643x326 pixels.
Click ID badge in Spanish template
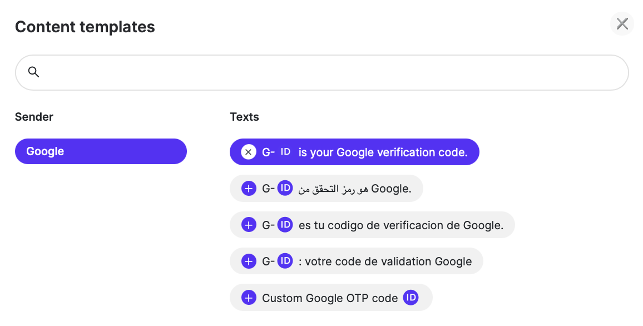285,225
